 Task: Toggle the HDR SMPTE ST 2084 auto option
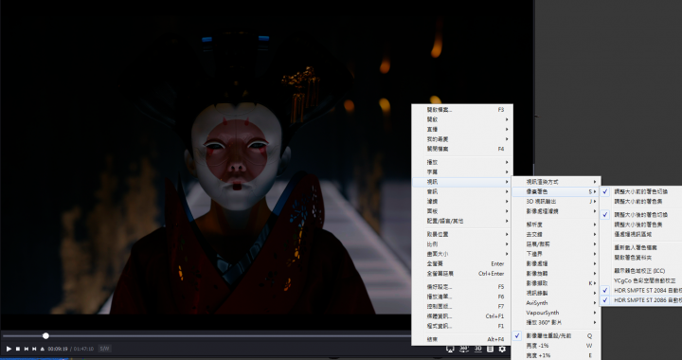(641, 290)
